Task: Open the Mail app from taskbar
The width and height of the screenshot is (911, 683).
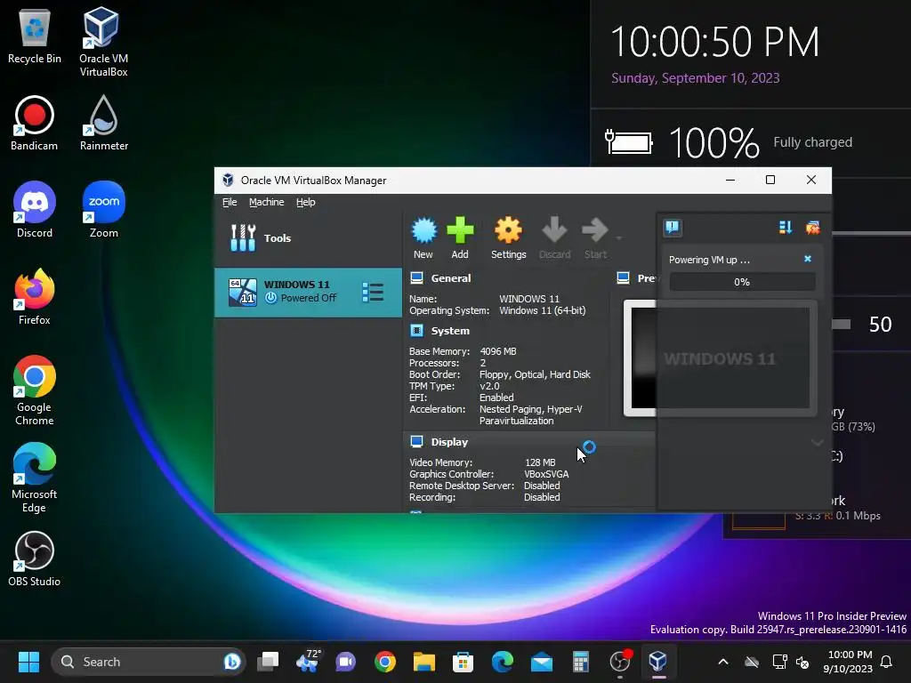Action: [x=542, y=662]
